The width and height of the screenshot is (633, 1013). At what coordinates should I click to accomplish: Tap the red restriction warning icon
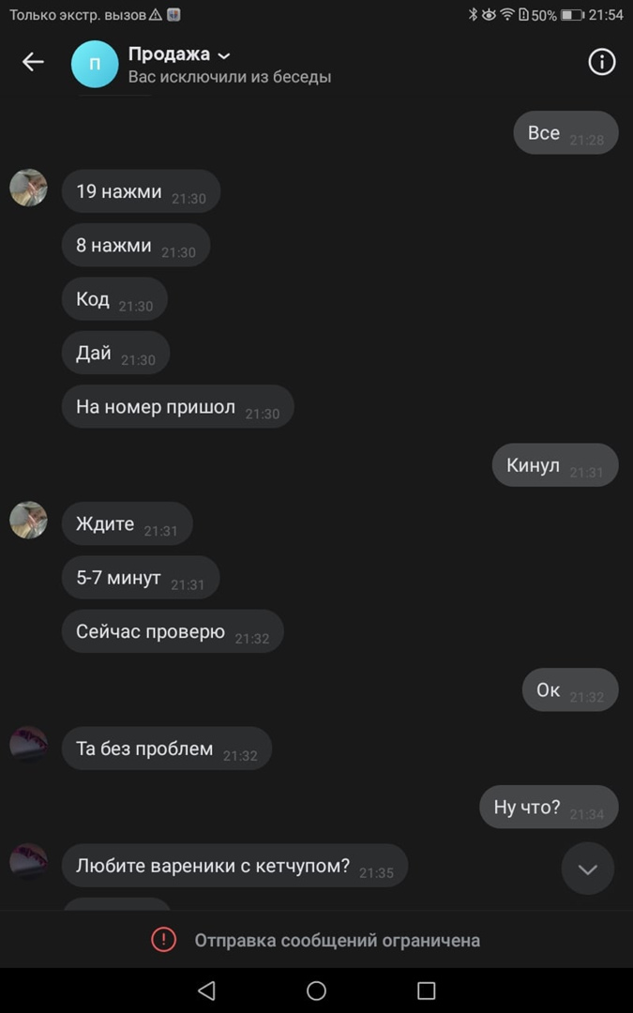coord(163,939)
